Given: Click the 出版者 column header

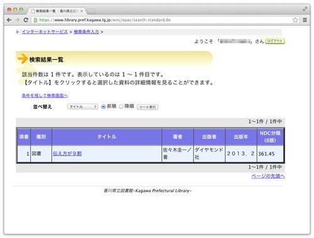Looking at the screenshot, I should [209, 137].
